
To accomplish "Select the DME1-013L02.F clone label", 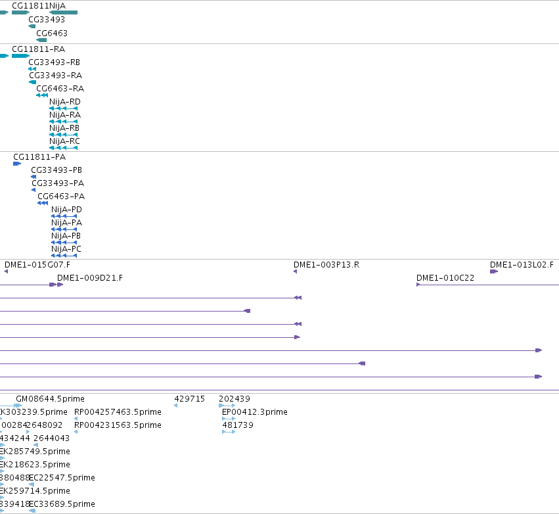I will pos(522,265).
